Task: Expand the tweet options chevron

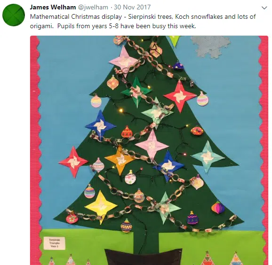Action: point(264,8)
